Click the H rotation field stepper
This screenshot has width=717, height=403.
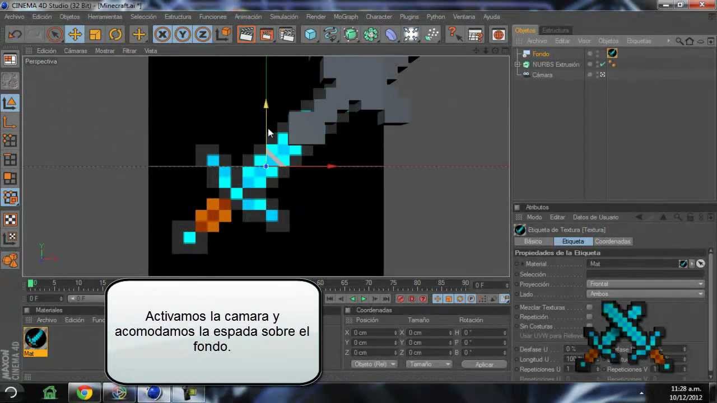click(506, 332)
